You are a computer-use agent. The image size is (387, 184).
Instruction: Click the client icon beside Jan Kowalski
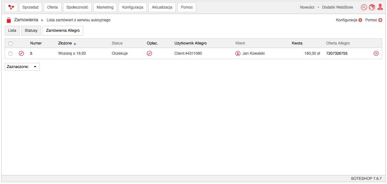pos(238,53)
